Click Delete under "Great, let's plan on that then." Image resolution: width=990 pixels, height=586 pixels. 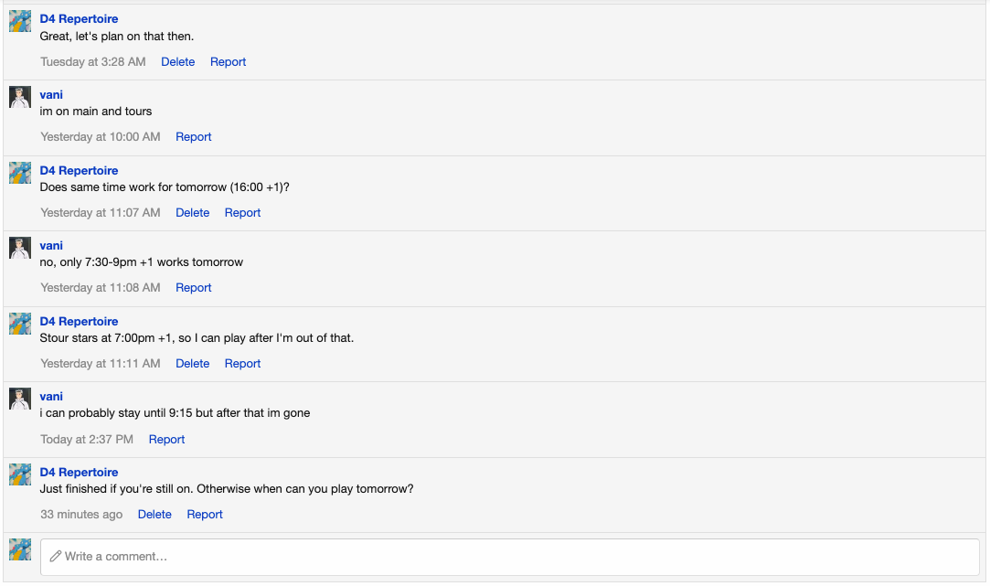[177, 61]
